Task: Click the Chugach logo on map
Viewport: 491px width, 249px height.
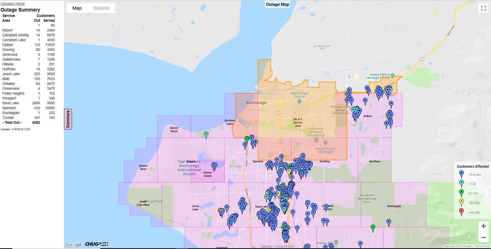Action: point(96,244)
